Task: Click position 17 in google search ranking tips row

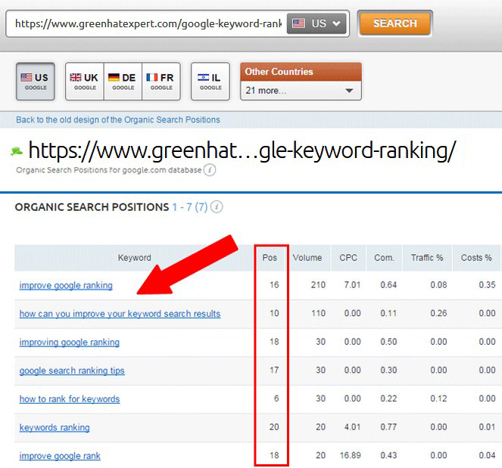Action: pyautogui.click(x=274, y=370)
